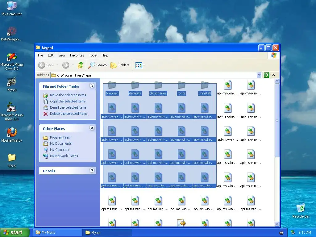Select the defaults folder
This screenshot has width=316, height=237.
[x=135, y=88]
